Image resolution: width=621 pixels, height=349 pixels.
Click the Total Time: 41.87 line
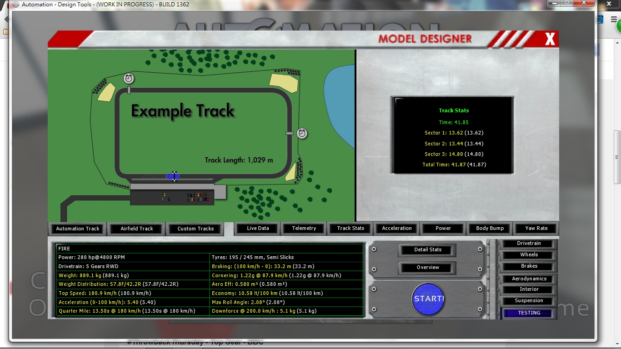coord(454,165)
